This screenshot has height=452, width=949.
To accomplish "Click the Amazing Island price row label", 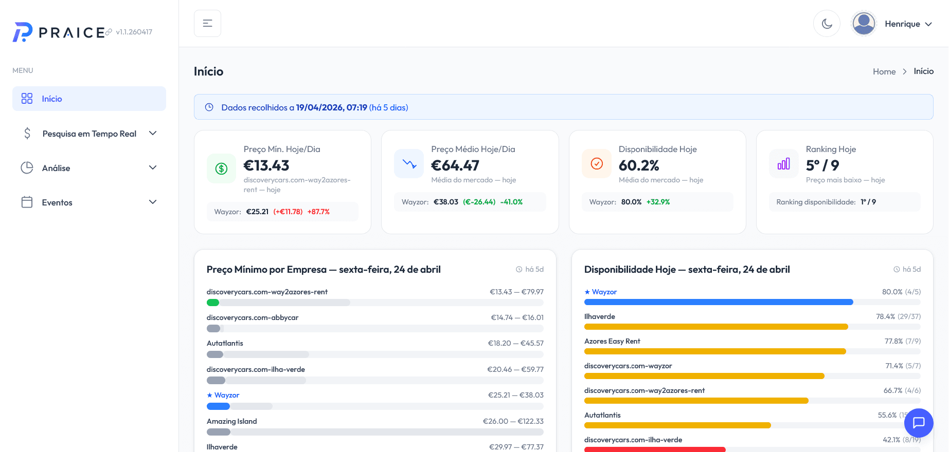I will [x=232, y=421].
